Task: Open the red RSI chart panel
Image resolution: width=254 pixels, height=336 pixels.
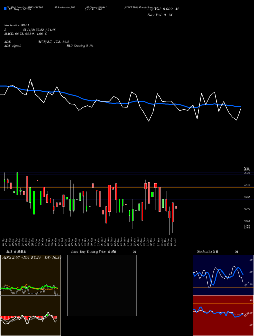Action: coord(223,316)
